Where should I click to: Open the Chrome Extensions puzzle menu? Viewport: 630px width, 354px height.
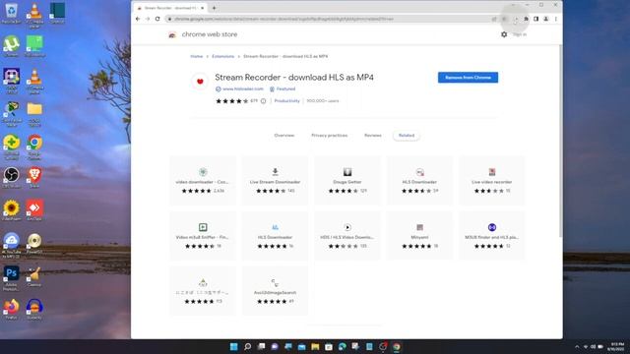coord(526,19)
